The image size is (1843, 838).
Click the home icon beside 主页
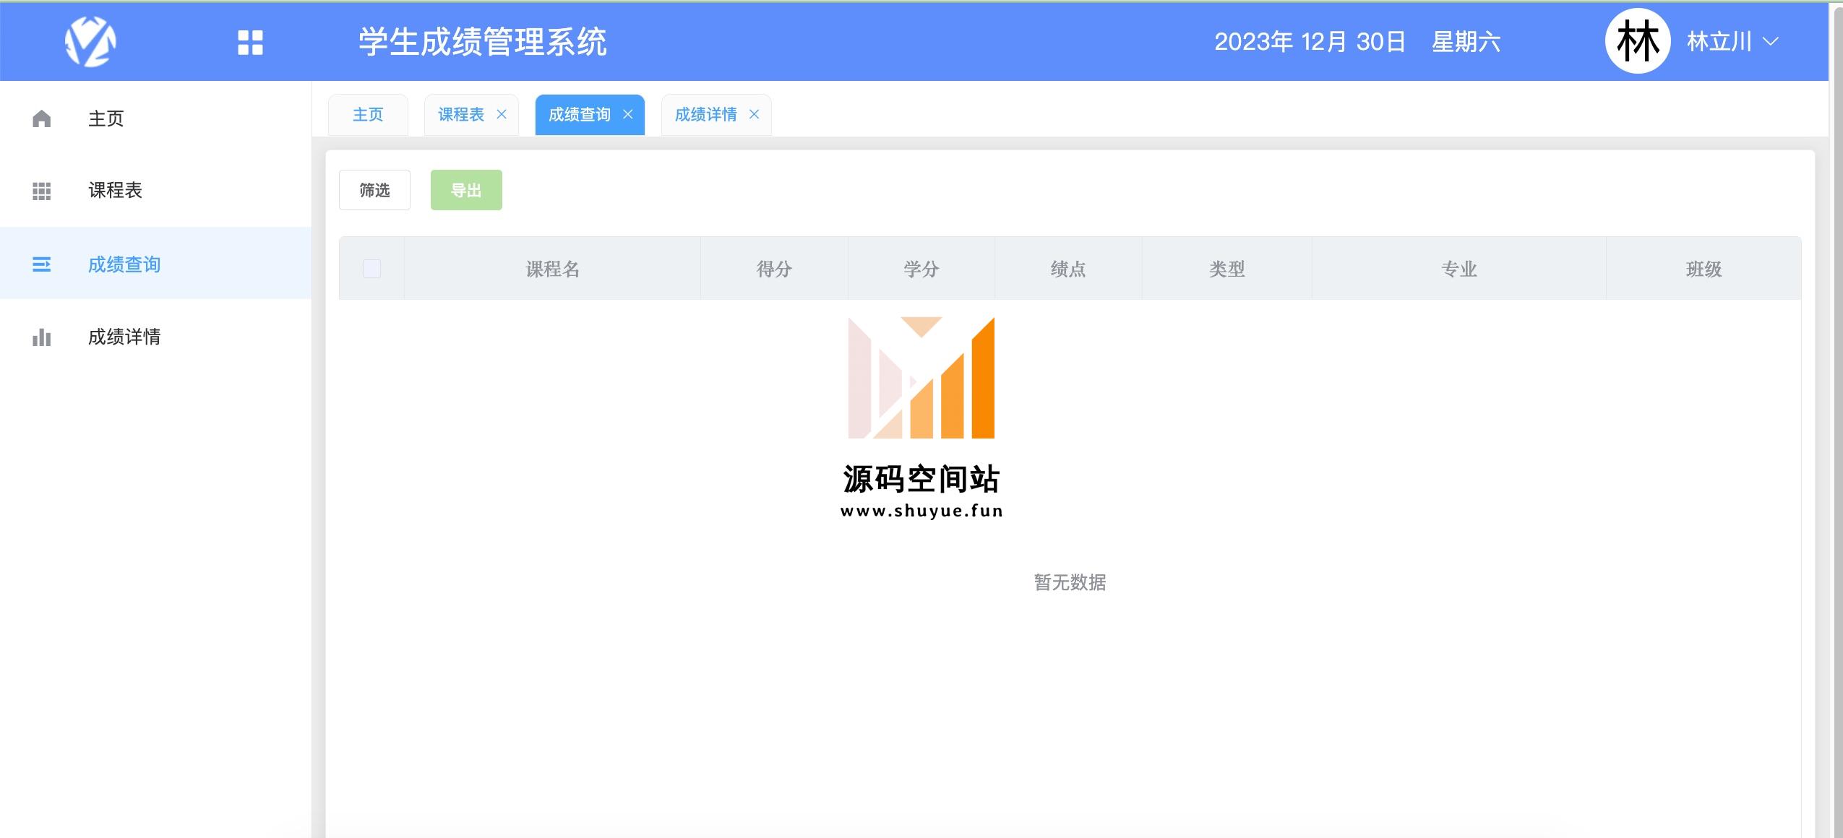42,118
